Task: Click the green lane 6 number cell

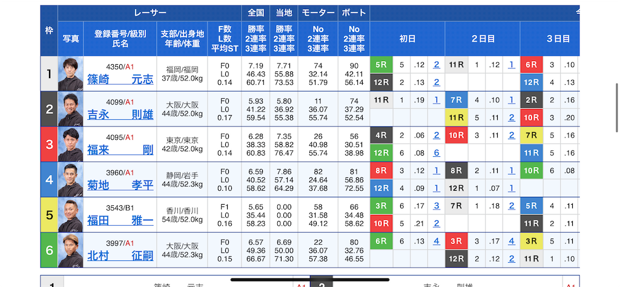Action: pos(49,250)
